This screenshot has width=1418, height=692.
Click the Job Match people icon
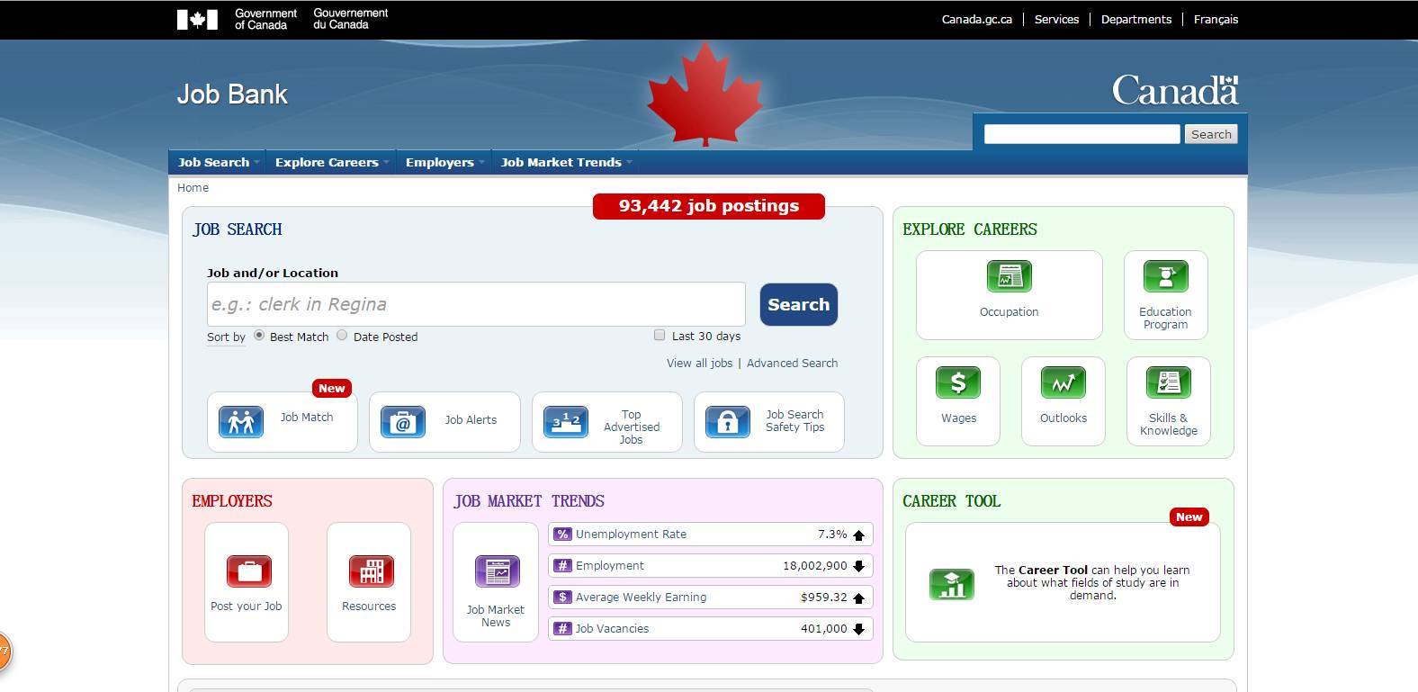pos(241,421)
